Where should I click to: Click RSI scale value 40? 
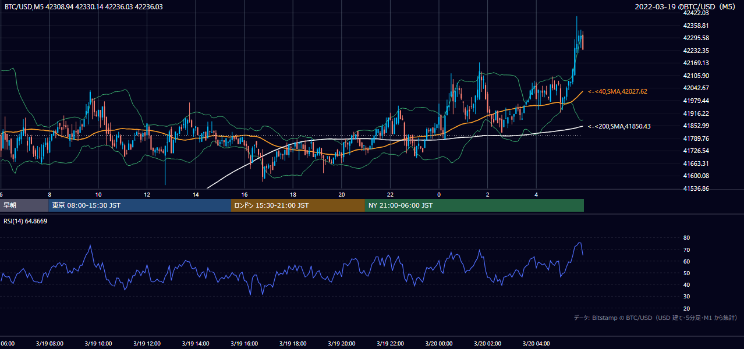(686, 284)
